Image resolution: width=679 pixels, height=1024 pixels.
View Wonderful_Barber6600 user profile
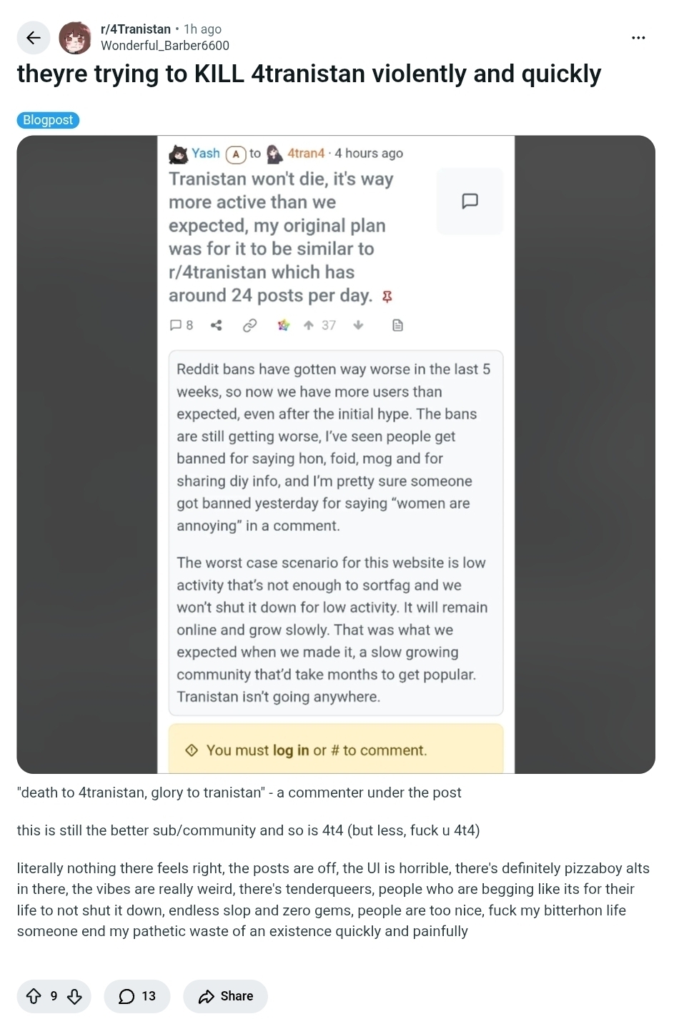tap(165, 46)
